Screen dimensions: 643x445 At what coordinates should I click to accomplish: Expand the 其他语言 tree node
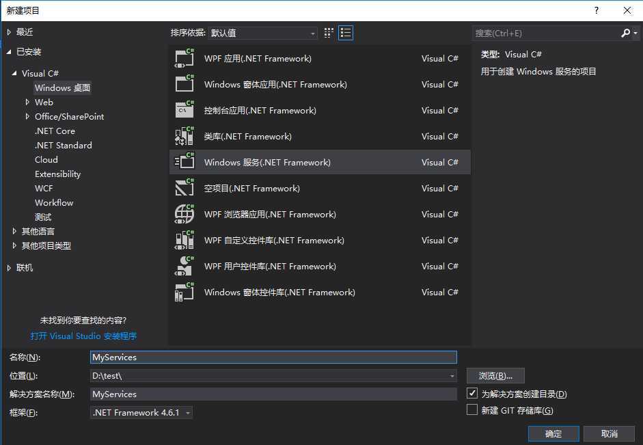click(x=14, y=231)
